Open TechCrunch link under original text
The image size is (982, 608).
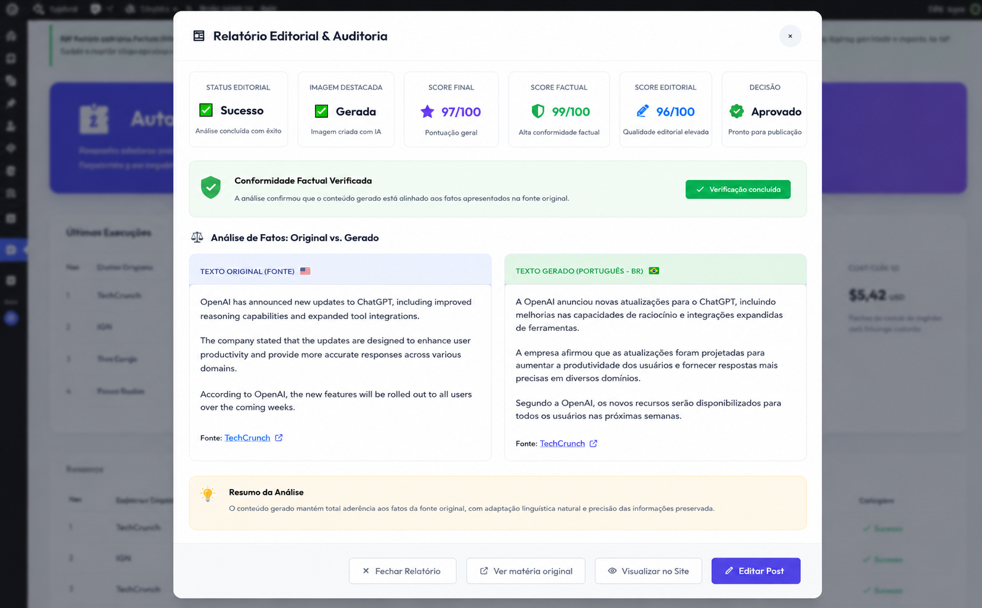(247, 438)
